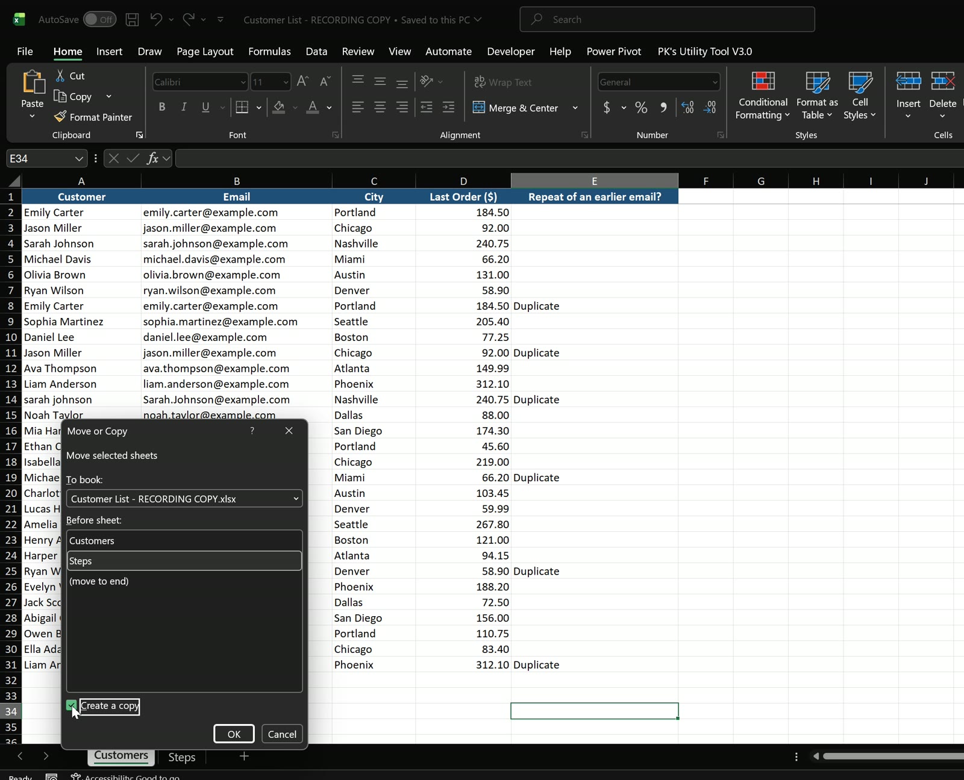Add a new sheet with plus icon
The height and width of the screenshot is (780, 964).
244,756
